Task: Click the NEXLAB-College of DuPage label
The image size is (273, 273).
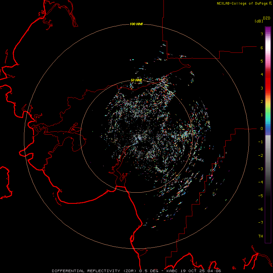Action: tap(244, 3)
